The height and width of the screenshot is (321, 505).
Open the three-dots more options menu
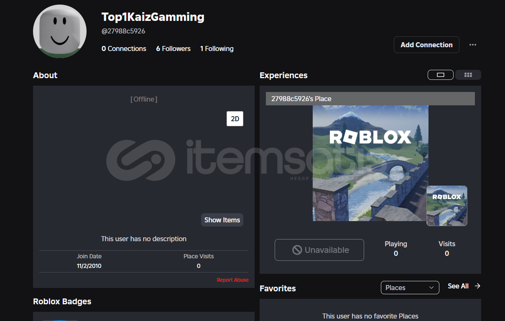point(473,45)
